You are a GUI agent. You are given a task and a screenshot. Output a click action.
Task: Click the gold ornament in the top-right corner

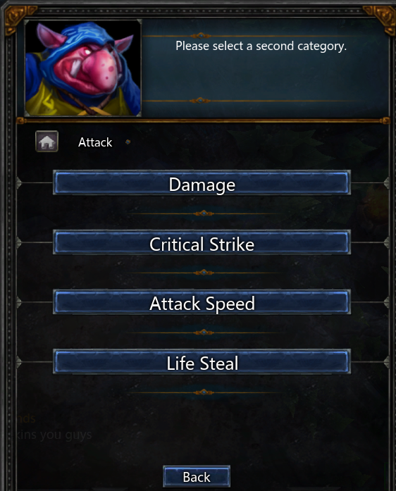[380, 18]
